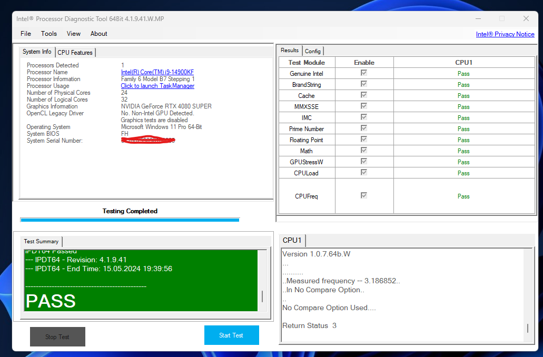Open the View menu
543x357 pixels.
coord(73,34)
